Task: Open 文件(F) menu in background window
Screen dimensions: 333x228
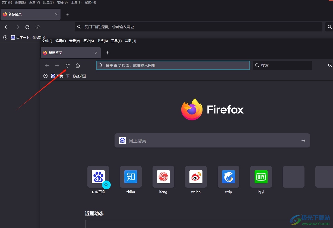Action: pyautogui.click(x=7, y=2)
